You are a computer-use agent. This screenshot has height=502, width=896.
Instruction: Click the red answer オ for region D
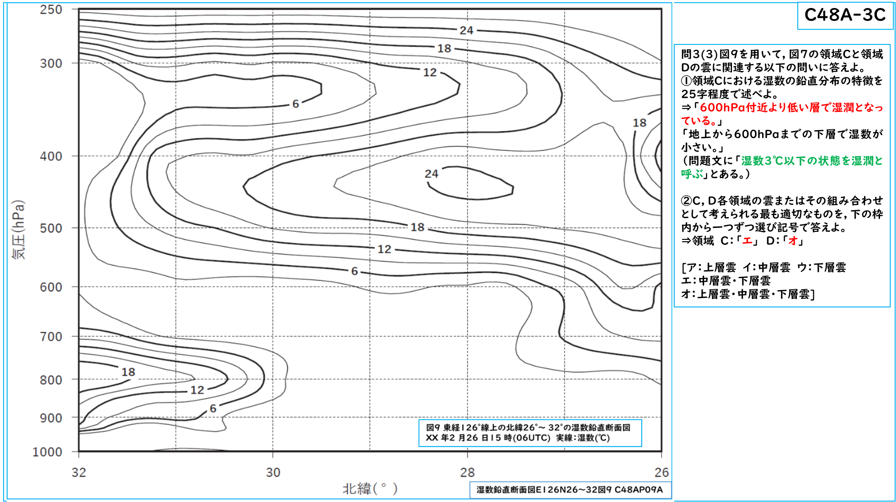[x=793, y=241]
